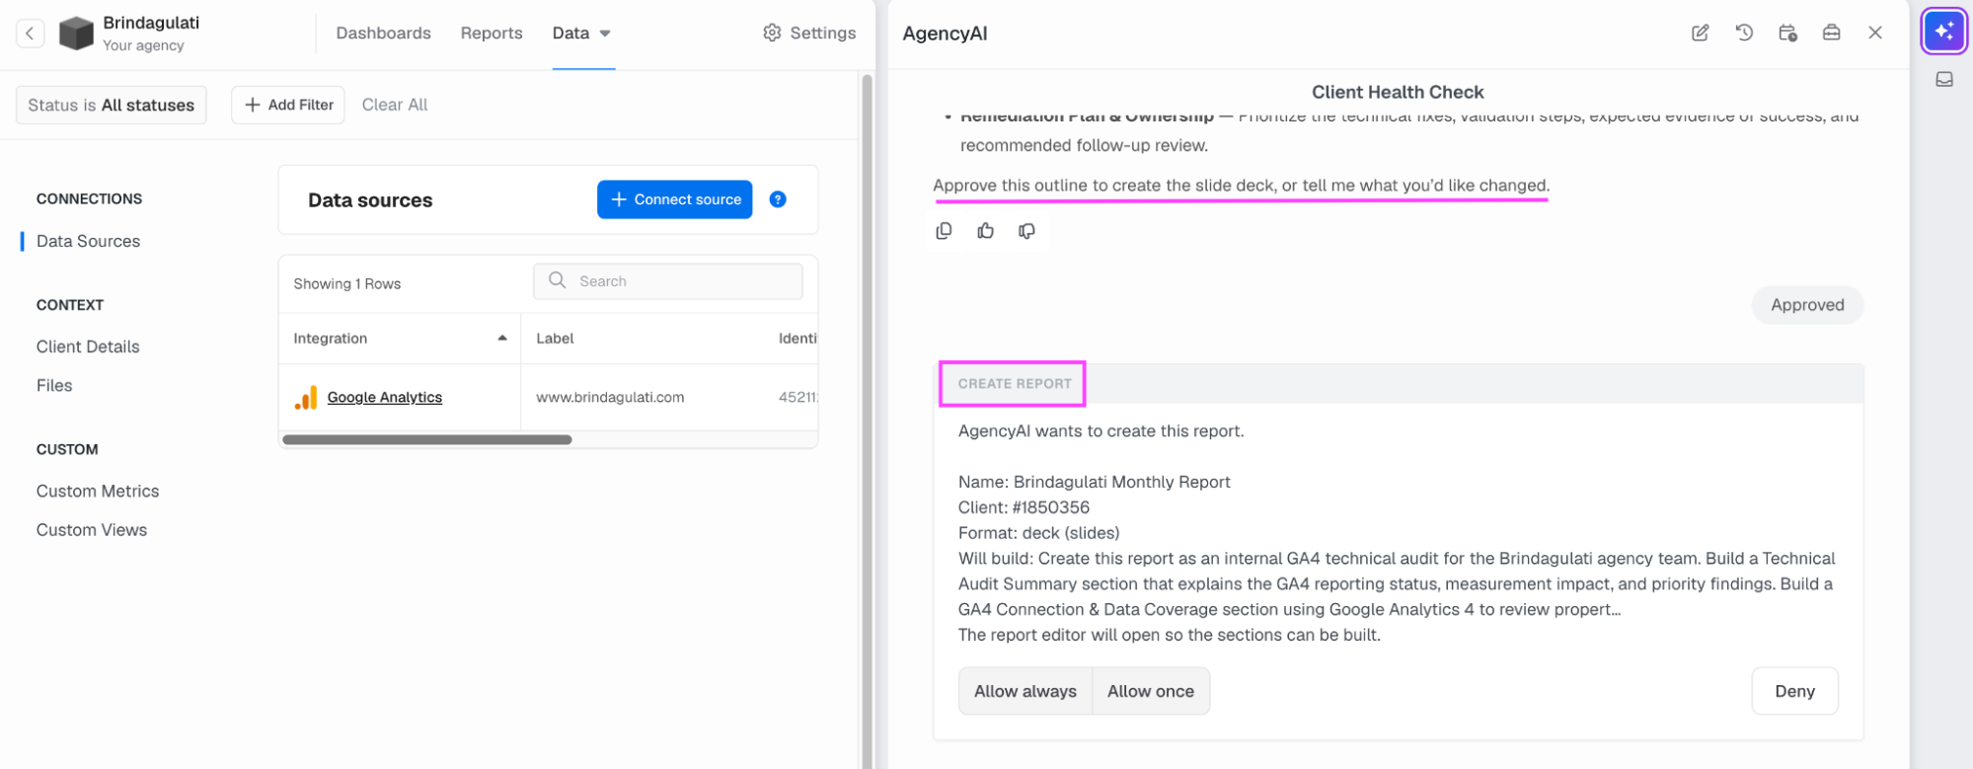The height and width of the screenshot is (769, 1973).
Task: Click the www.brindagulati.com label cell
Action: (610, 397)
